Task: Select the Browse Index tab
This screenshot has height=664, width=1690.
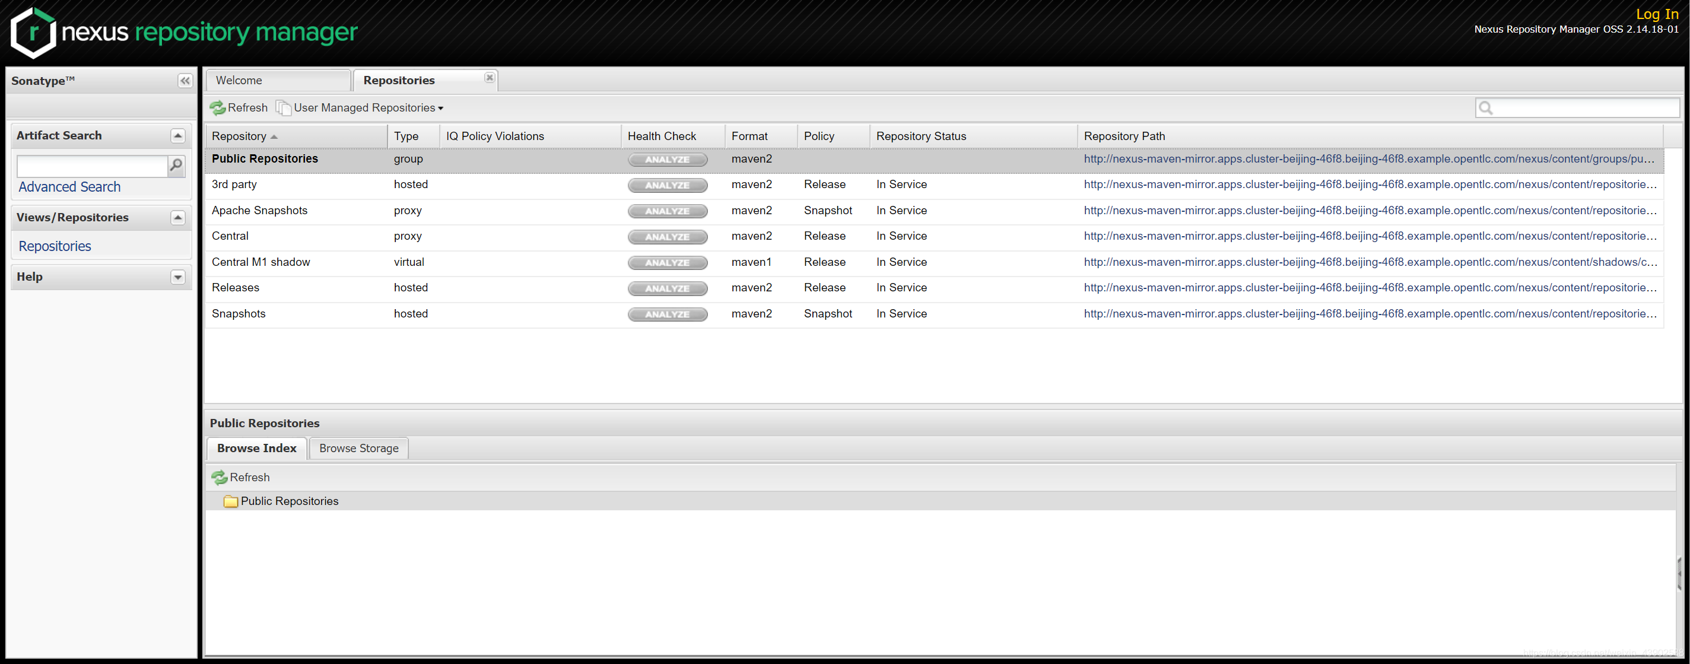Action: (x=256, y=448)
